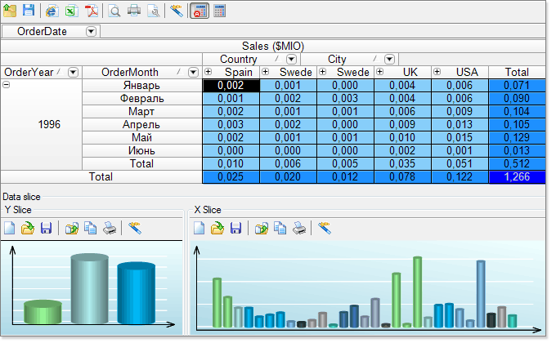This screenshot has height=343, width=556.
Task: Select the Март row header
Action: [141, 112]
